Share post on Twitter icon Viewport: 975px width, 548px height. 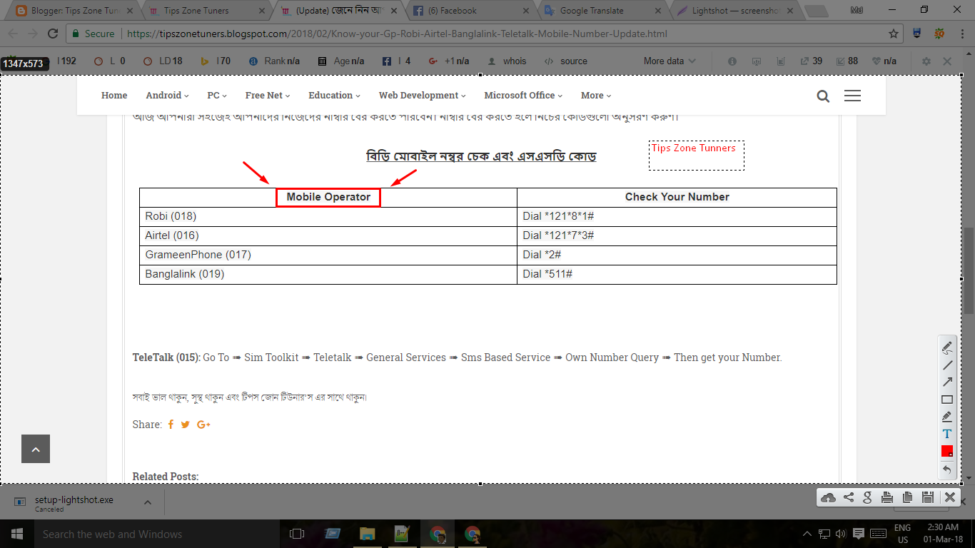[185, 425]
